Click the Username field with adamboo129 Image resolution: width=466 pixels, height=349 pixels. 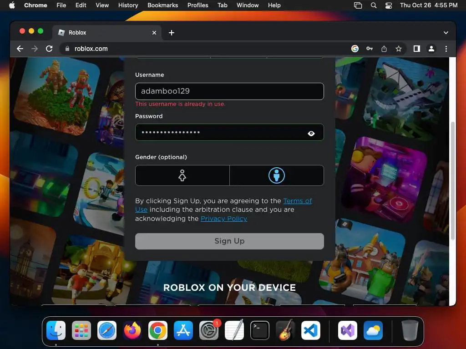[x=229, y=91]
